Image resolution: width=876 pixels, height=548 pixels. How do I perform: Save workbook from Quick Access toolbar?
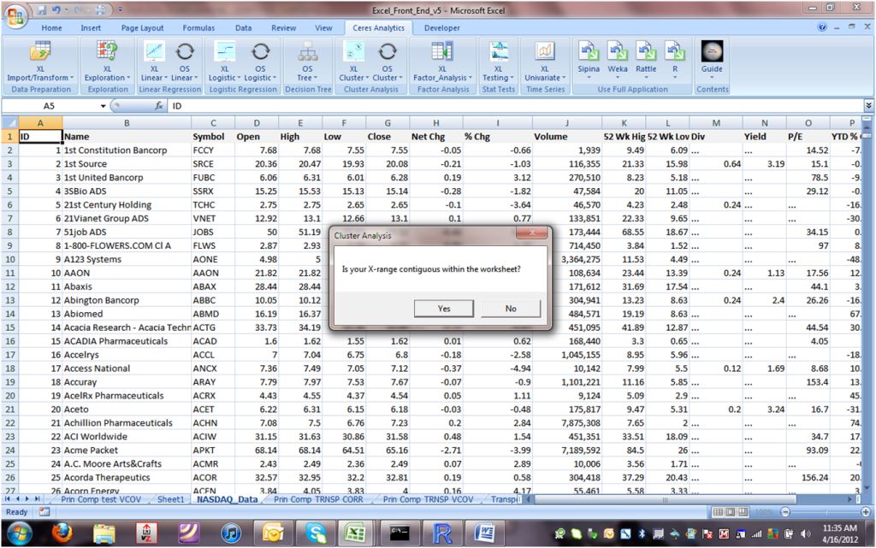click(x=43, y=9)
